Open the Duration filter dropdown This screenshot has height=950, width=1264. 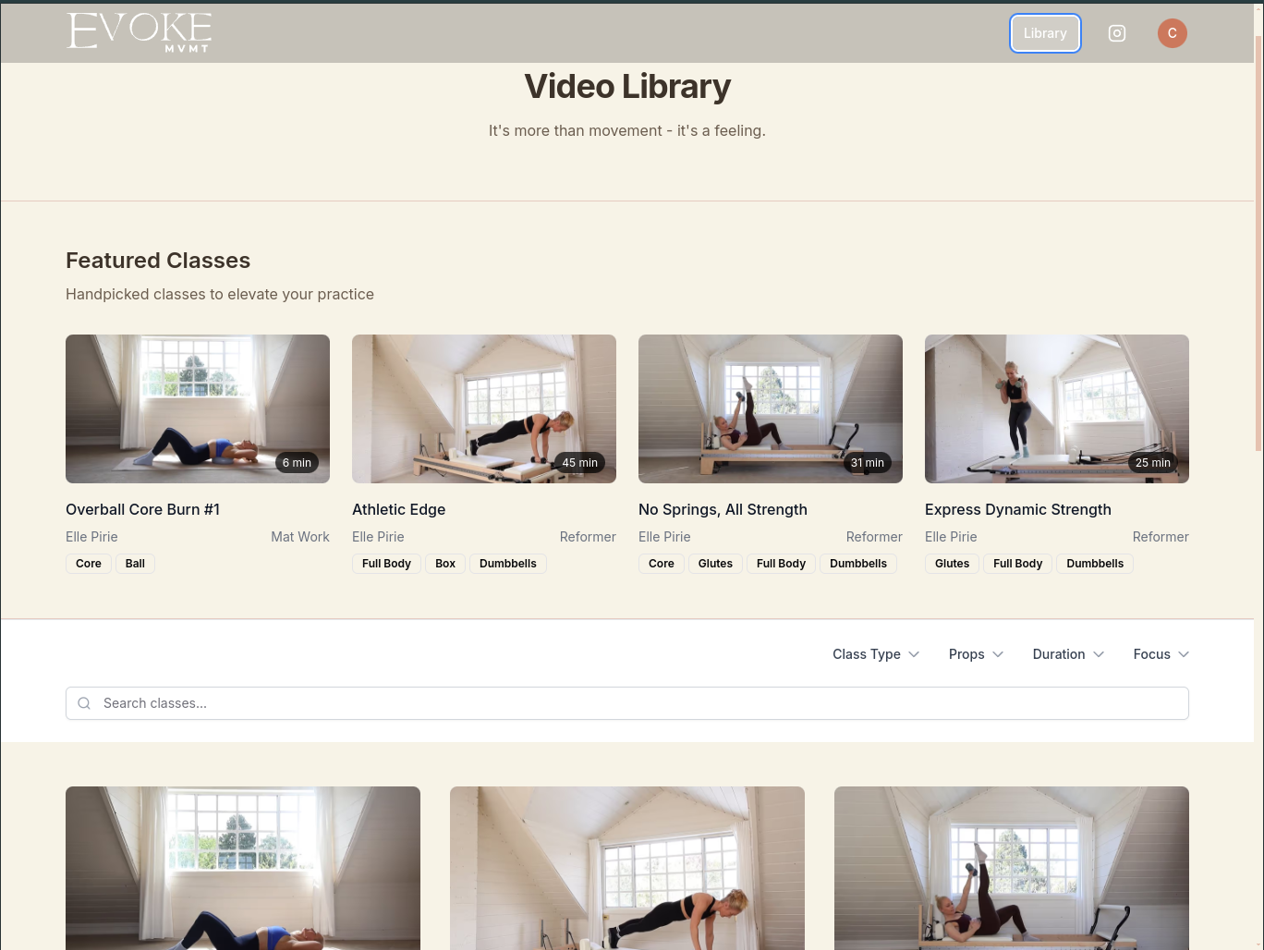coord(1067,654)
